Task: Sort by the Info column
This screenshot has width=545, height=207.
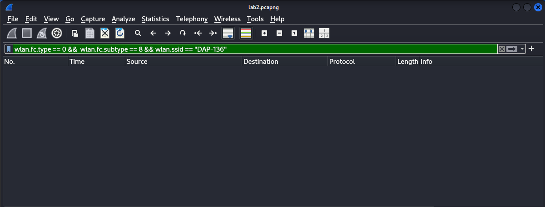Action: pyautogui.click(x=481, y=62)
